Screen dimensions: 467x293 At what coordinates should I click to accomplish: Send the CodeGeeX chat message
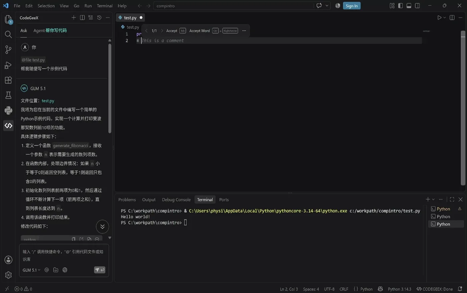pos(100,270)
